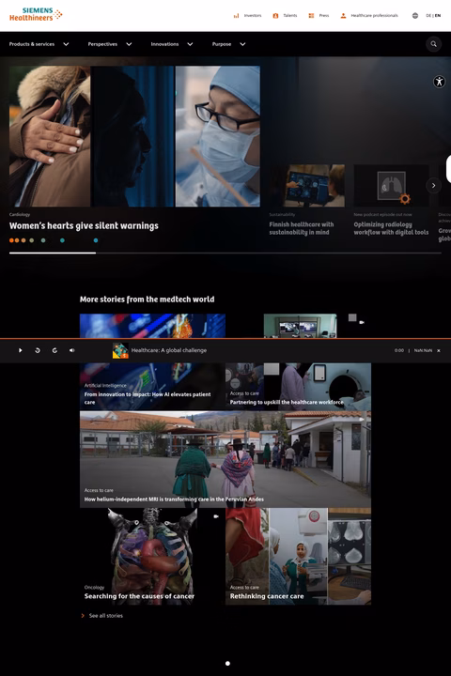Open the Investors link
This screenshot has width=451, height=676.
click(253, 16)
